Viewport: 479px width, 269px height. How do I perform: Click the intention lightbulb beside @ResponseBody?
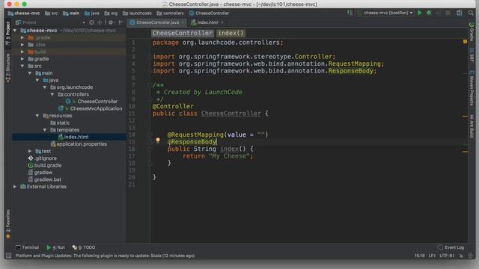[x=158, y=140]
